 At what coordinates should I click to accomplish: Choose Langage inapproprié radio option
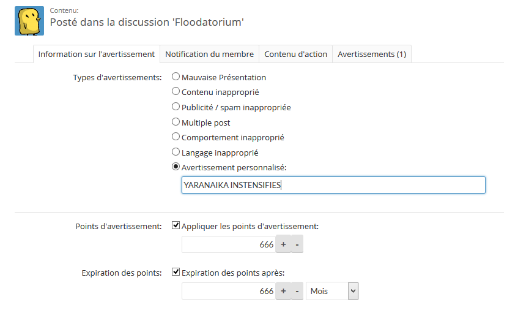tap(176, 152)
